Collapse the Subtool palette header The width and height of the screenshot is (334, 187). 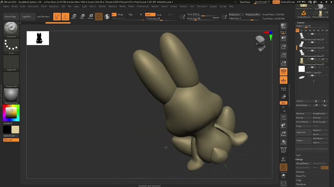click(x=300, y=23)
